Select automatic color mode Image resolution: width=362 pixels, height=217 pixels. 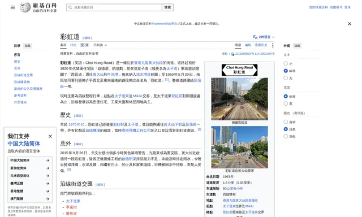[286, 121]
